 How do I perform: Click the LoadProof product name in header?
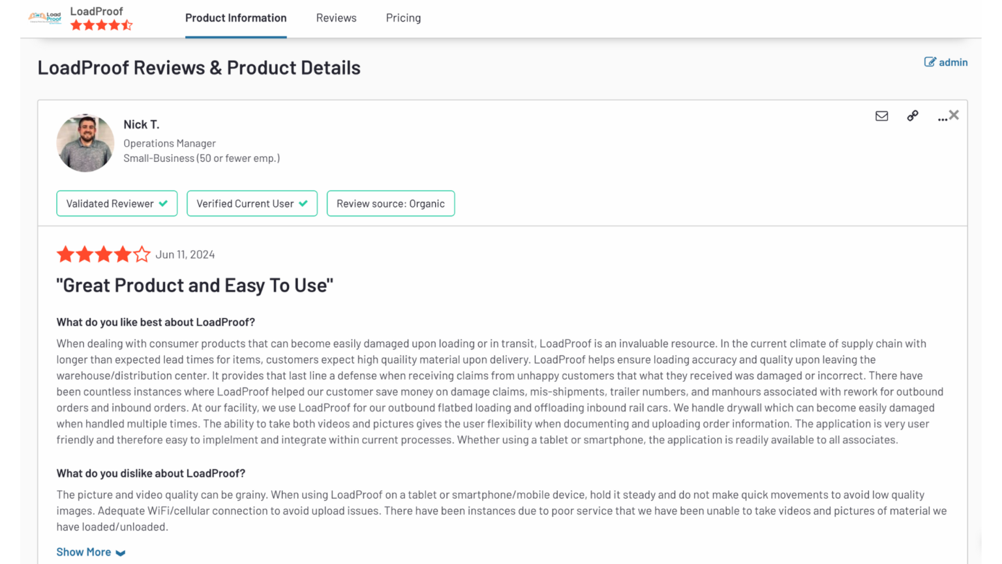tap(97, 11)
